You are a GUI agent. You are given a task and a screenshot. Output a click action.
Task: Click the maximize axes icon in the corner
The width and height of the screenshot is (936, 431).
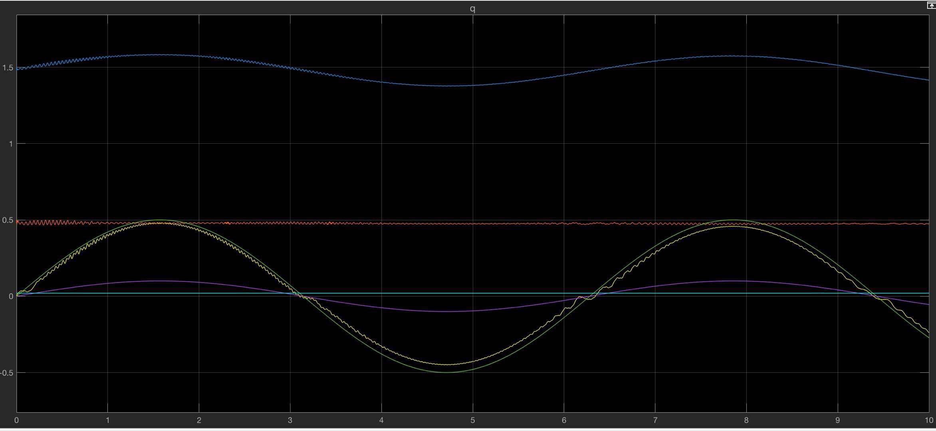pos(931,6)
